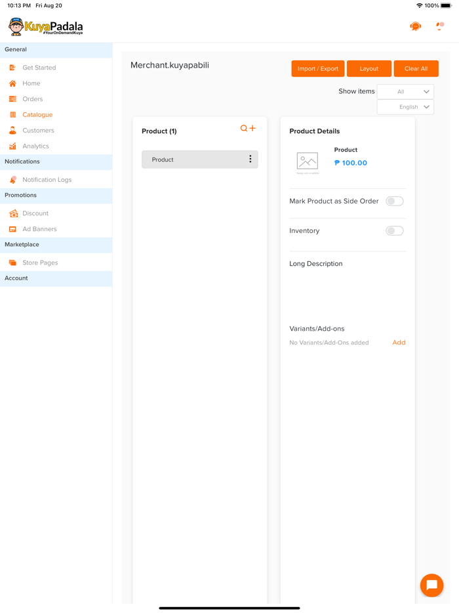Click the KuyaPadala logo
Image resolution: width=459 pixels, height=613 pixels.
pos(46,27)
